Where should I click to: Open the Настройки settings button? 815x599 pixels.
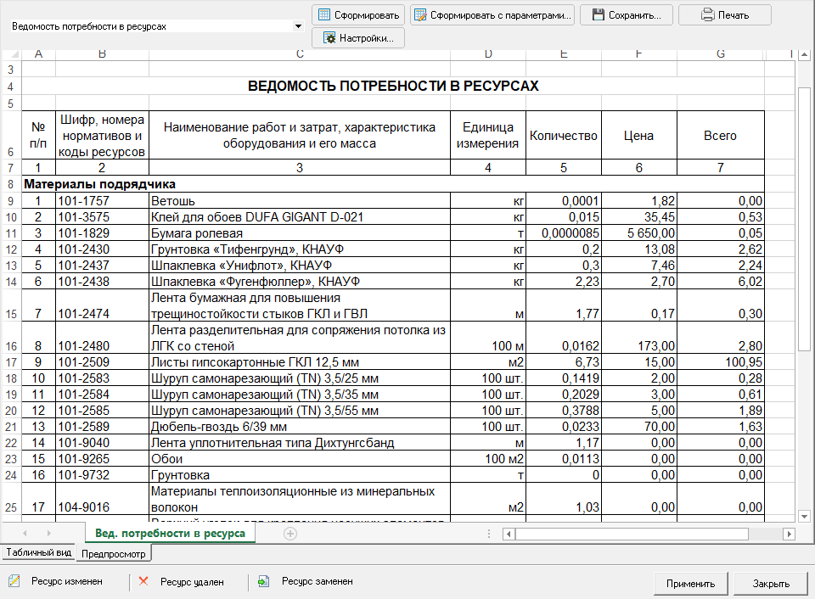point(358,38)
